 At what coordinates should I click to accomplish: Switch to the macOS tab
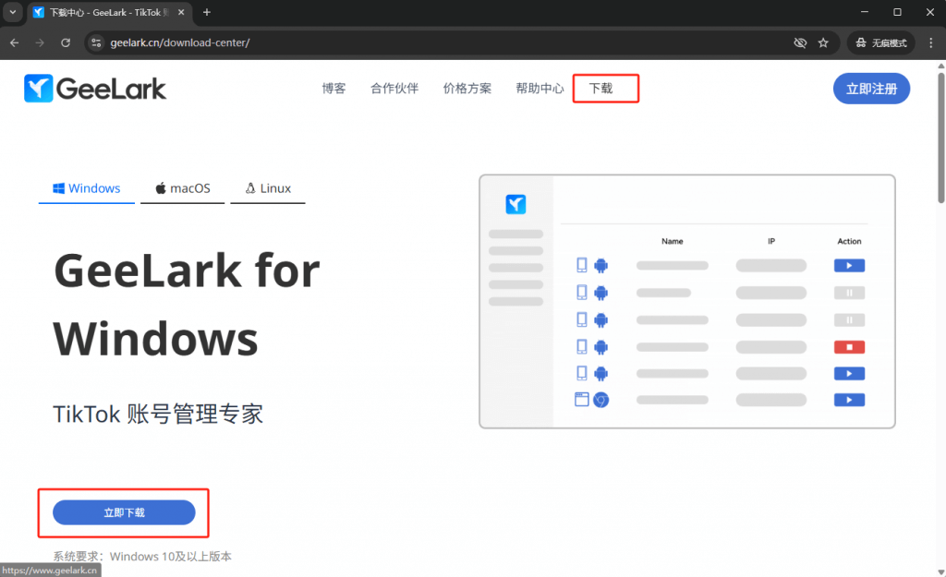[x=182, y=188]
